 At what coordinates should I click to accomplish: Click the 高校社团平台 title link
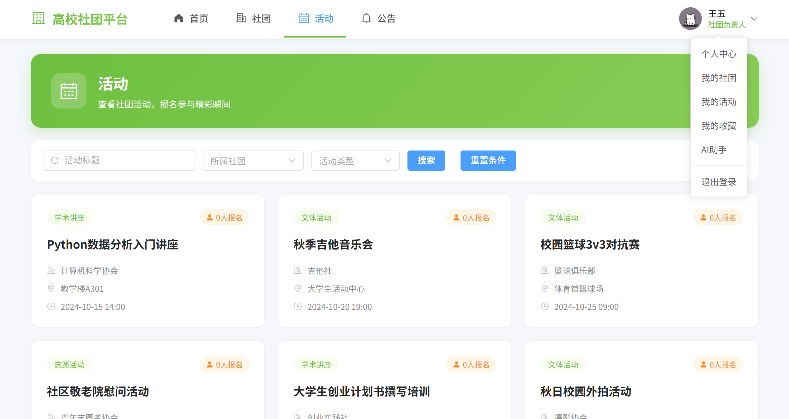click(90, 19)
